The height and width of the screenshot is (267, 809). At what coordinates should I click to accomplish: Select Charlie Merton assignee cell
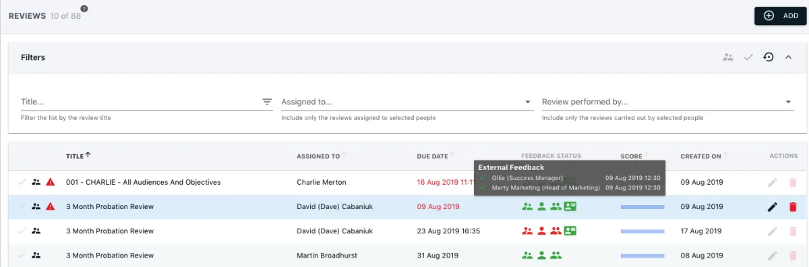click(x=321, y=182)
